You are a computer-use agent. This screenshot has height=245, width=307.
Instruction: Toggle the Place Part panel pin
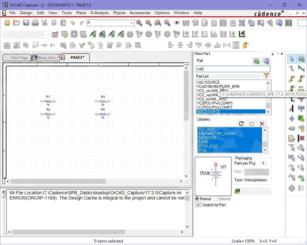point(273,54)
